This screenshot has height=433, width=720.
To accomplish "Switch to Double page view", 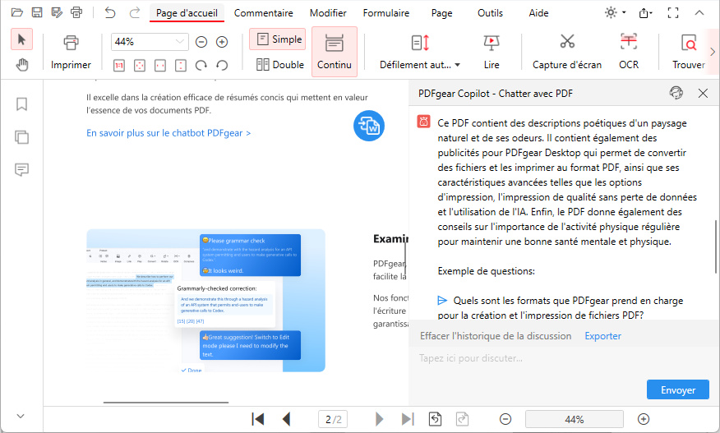I will (280, 65).
